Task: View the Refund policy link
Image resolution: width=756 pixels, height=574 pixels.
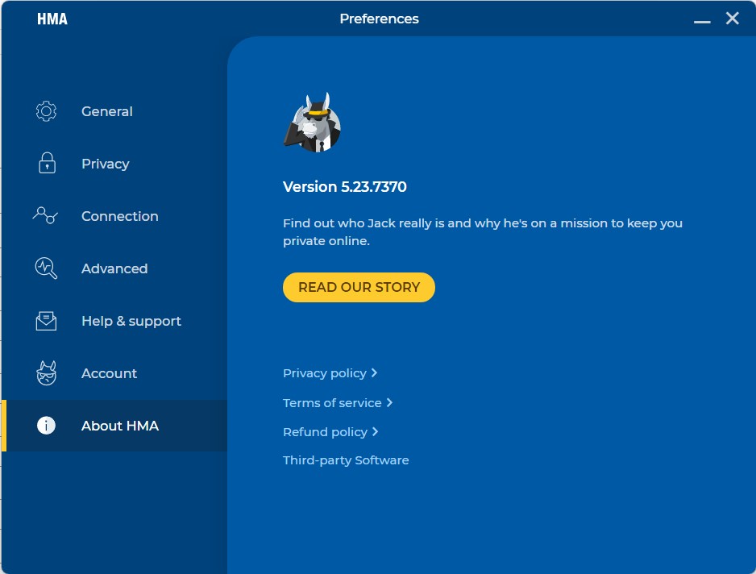Action: coord(325,432)
